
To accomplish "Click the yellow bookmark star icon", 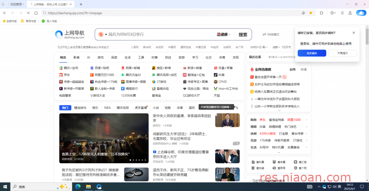I will point(311,13).
